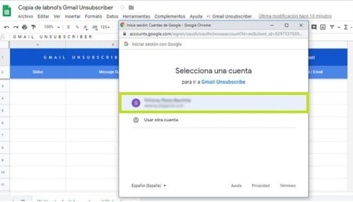Redo action in Sheets toolbar
The image size is (353, 202).
(16, 27)
